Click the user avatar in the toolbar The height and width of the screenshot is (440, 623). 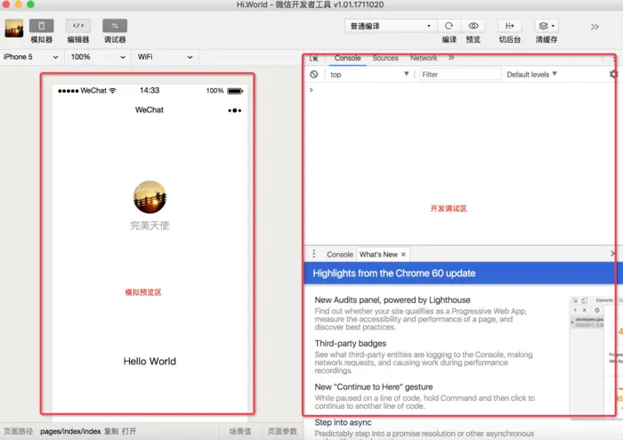(x=14, y=29)
